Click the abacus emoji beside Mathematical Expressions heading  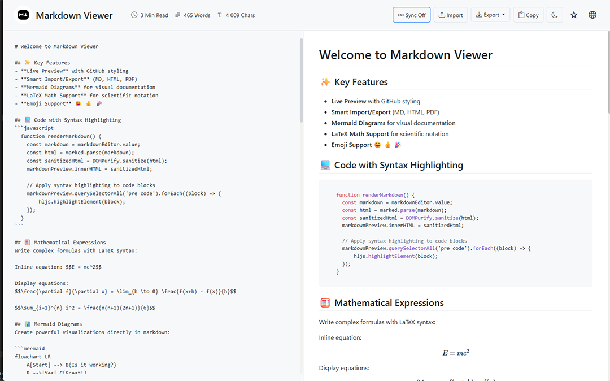(x=325, y=302)
